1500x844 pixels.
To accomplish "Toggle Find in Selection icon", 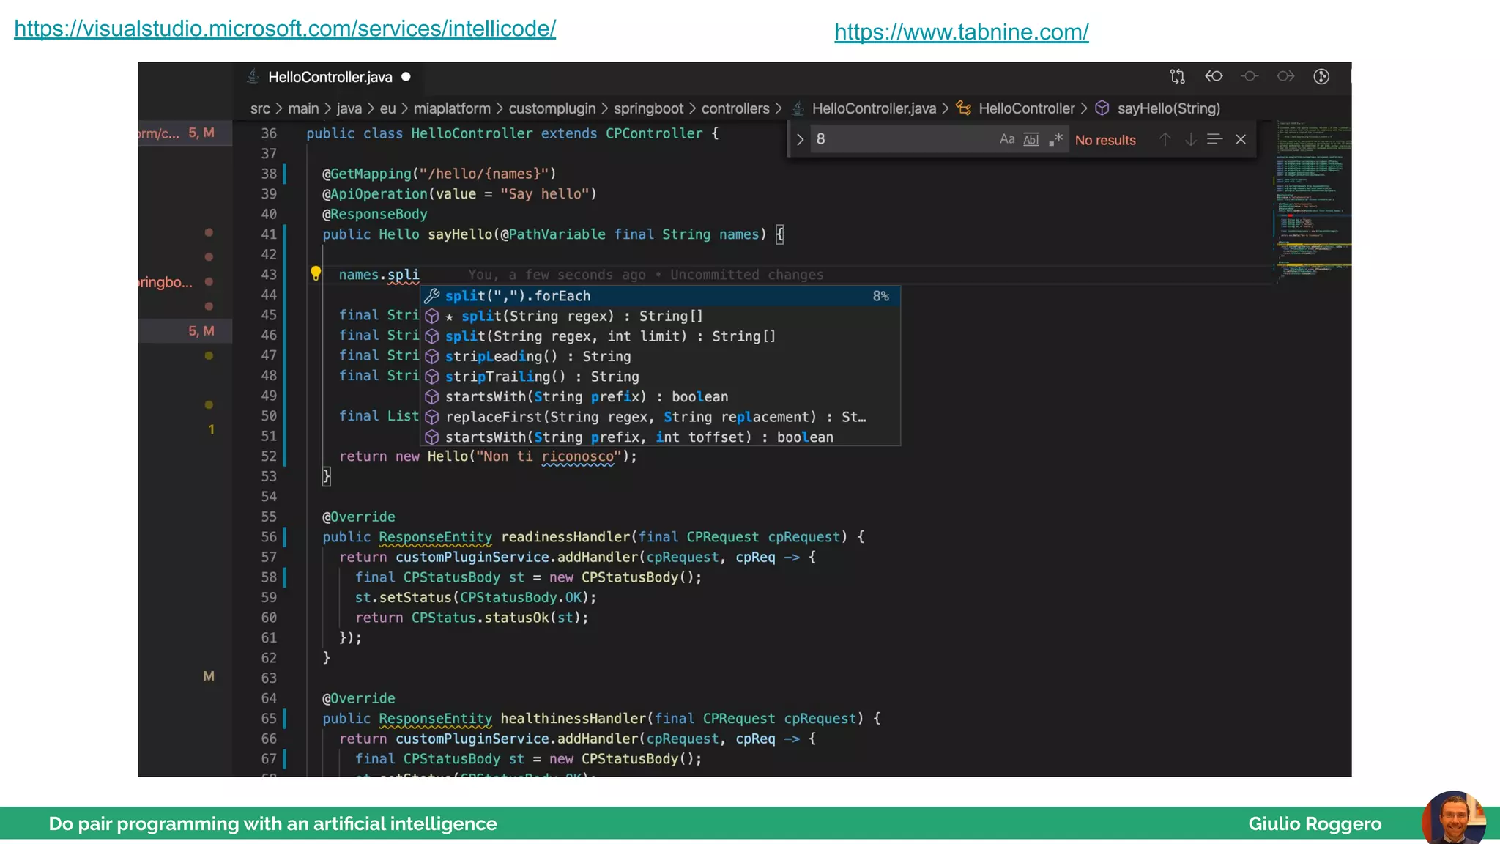I will 1214,139.
